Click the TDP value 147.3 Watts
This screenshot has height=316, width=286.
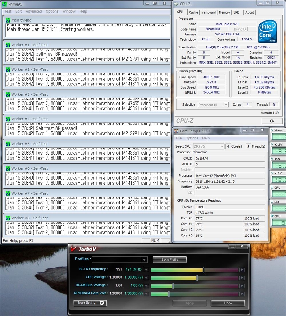pyautogui.click(x=230, y=213)
